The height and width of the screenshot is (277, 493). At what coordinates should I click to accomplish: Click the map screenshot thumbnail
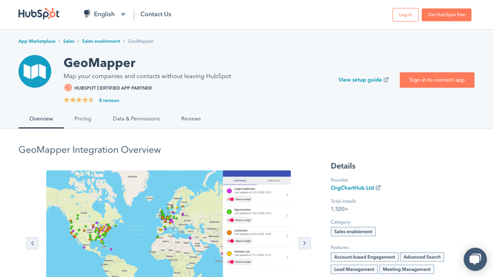coord(168,224)
